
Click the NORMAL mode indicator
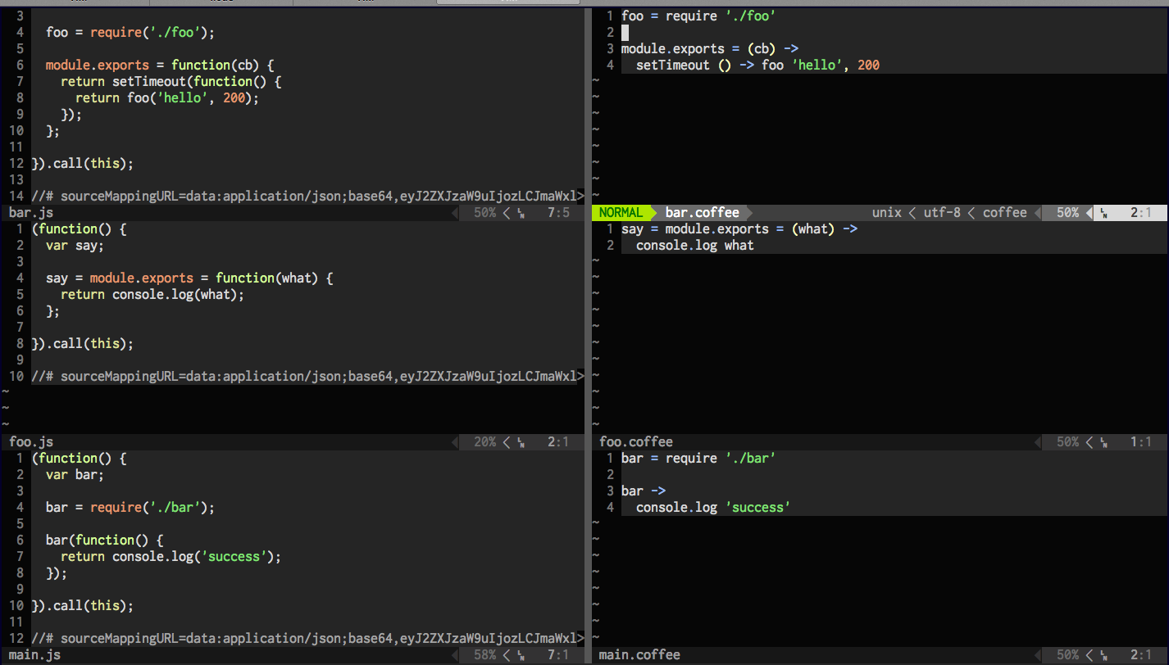(x=621, y=213)
